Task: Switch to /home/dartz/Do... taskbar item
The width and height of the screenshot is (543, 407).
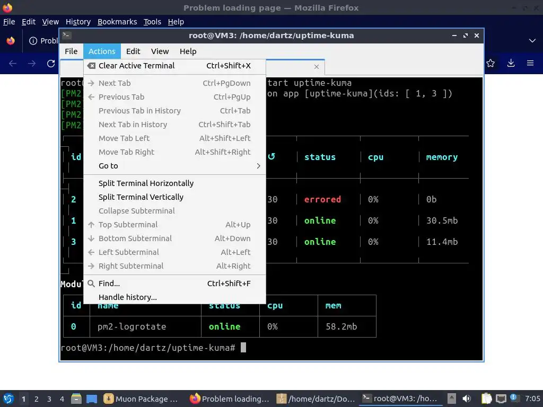Action: (316, 399)
